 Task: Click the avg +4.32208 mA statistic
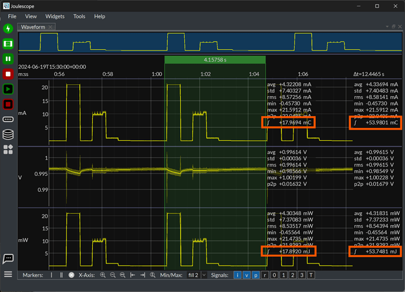pos(289,84)
